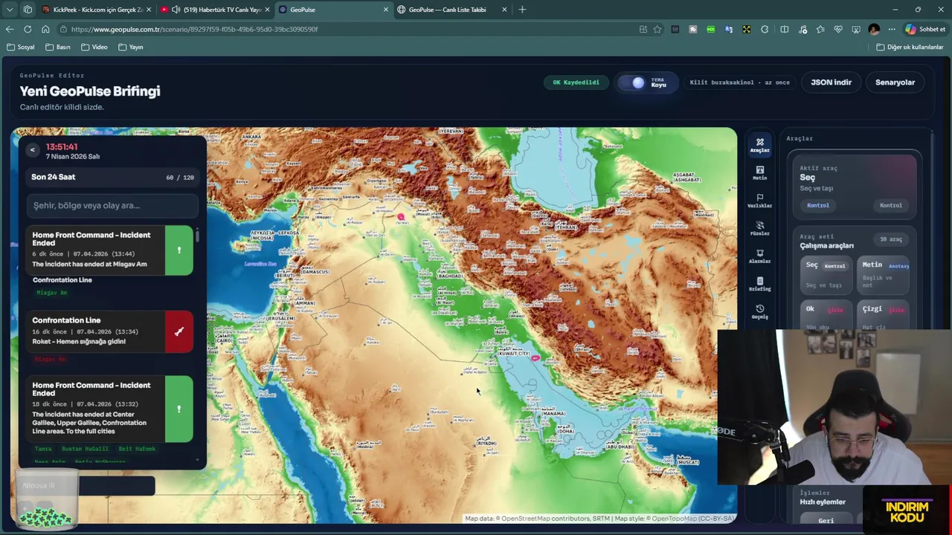Screen dimensions: 952x535
Task: Open Diğer sık kullanılanlar folder
Action: [x=910, y=47]
